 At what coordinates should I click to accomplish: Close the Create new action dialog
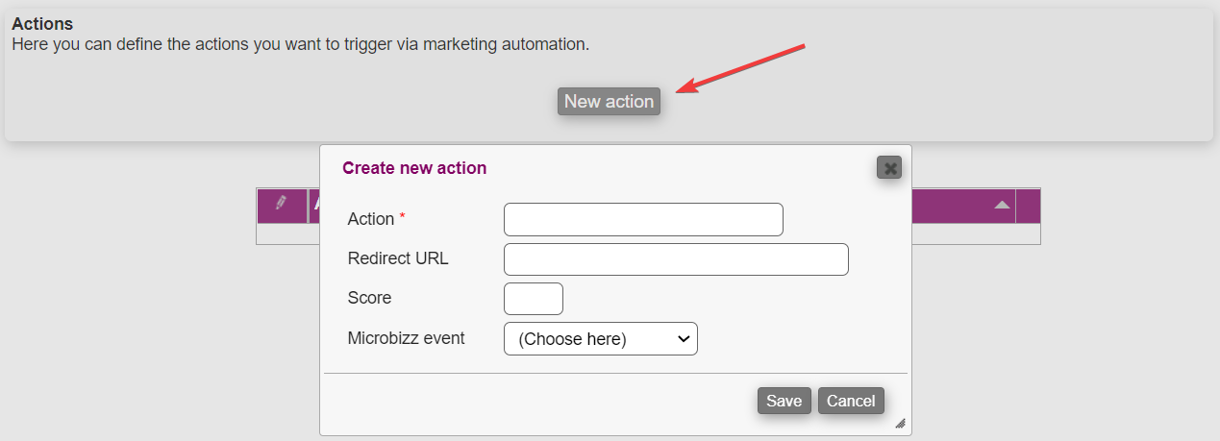tap(889, 168)
